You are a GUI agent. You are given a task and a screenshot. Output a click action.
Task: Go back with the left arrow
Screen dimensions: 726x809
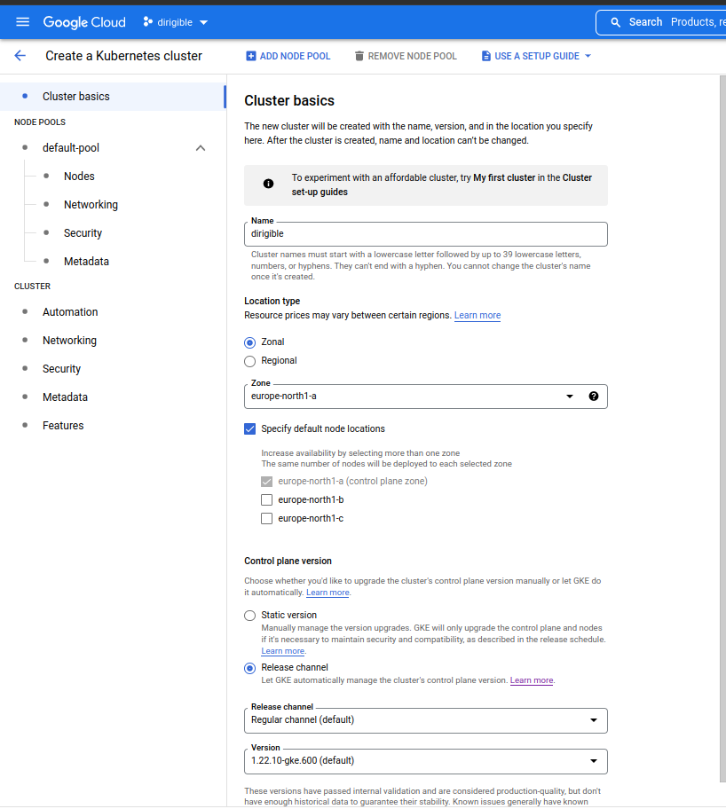click(x=20, y=56)
